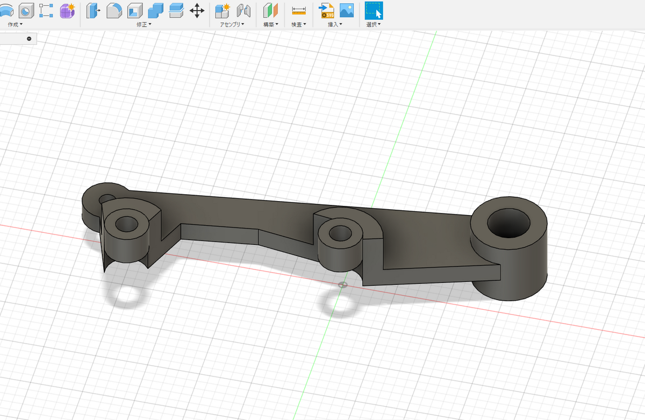Expand the アセンブリ dropdown

tap(232, 25)
